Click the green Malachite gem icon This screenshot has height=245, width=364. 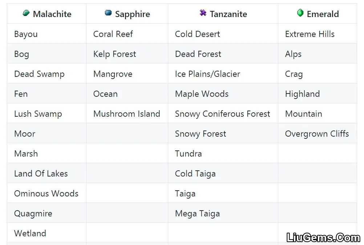26,13
